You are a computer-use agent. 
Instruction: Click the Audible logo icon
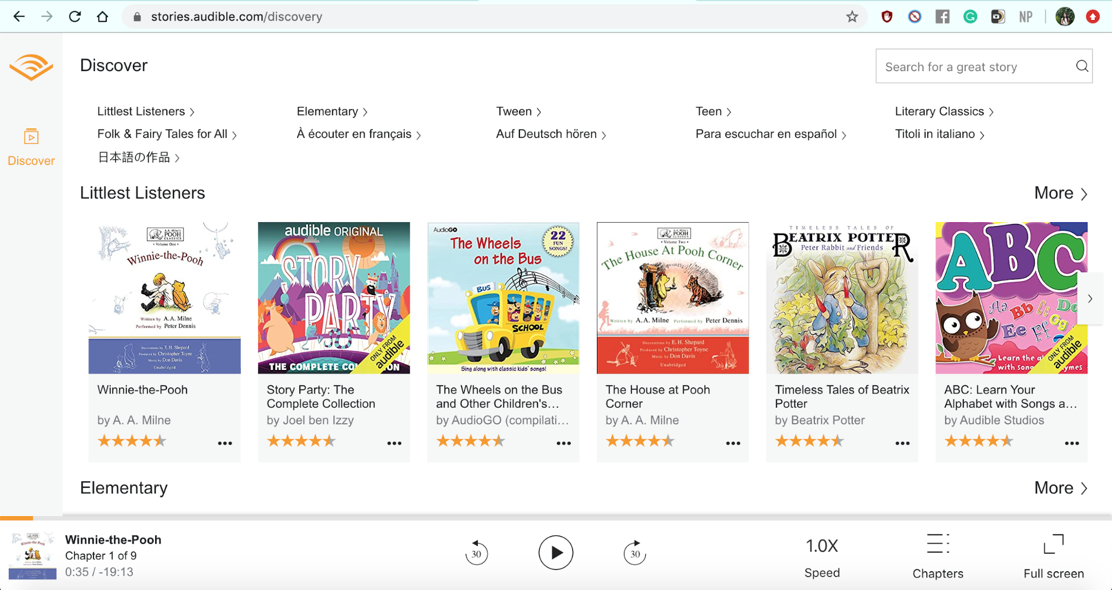pyautogui.click(x=31, y=67)
